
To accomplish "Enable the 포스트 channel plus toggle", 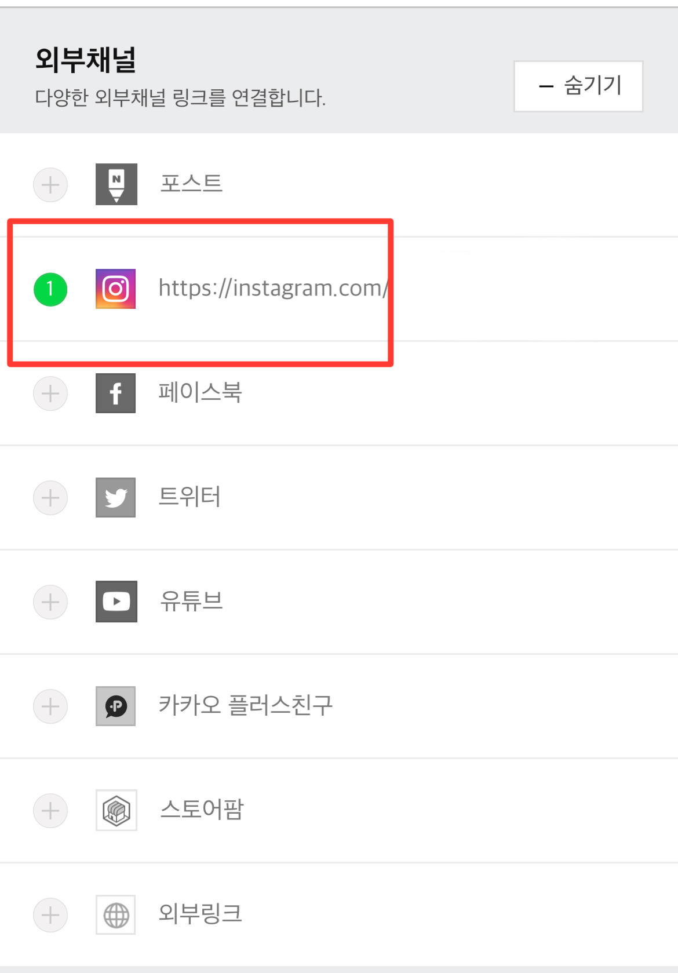I will click(x=50, y=185).
